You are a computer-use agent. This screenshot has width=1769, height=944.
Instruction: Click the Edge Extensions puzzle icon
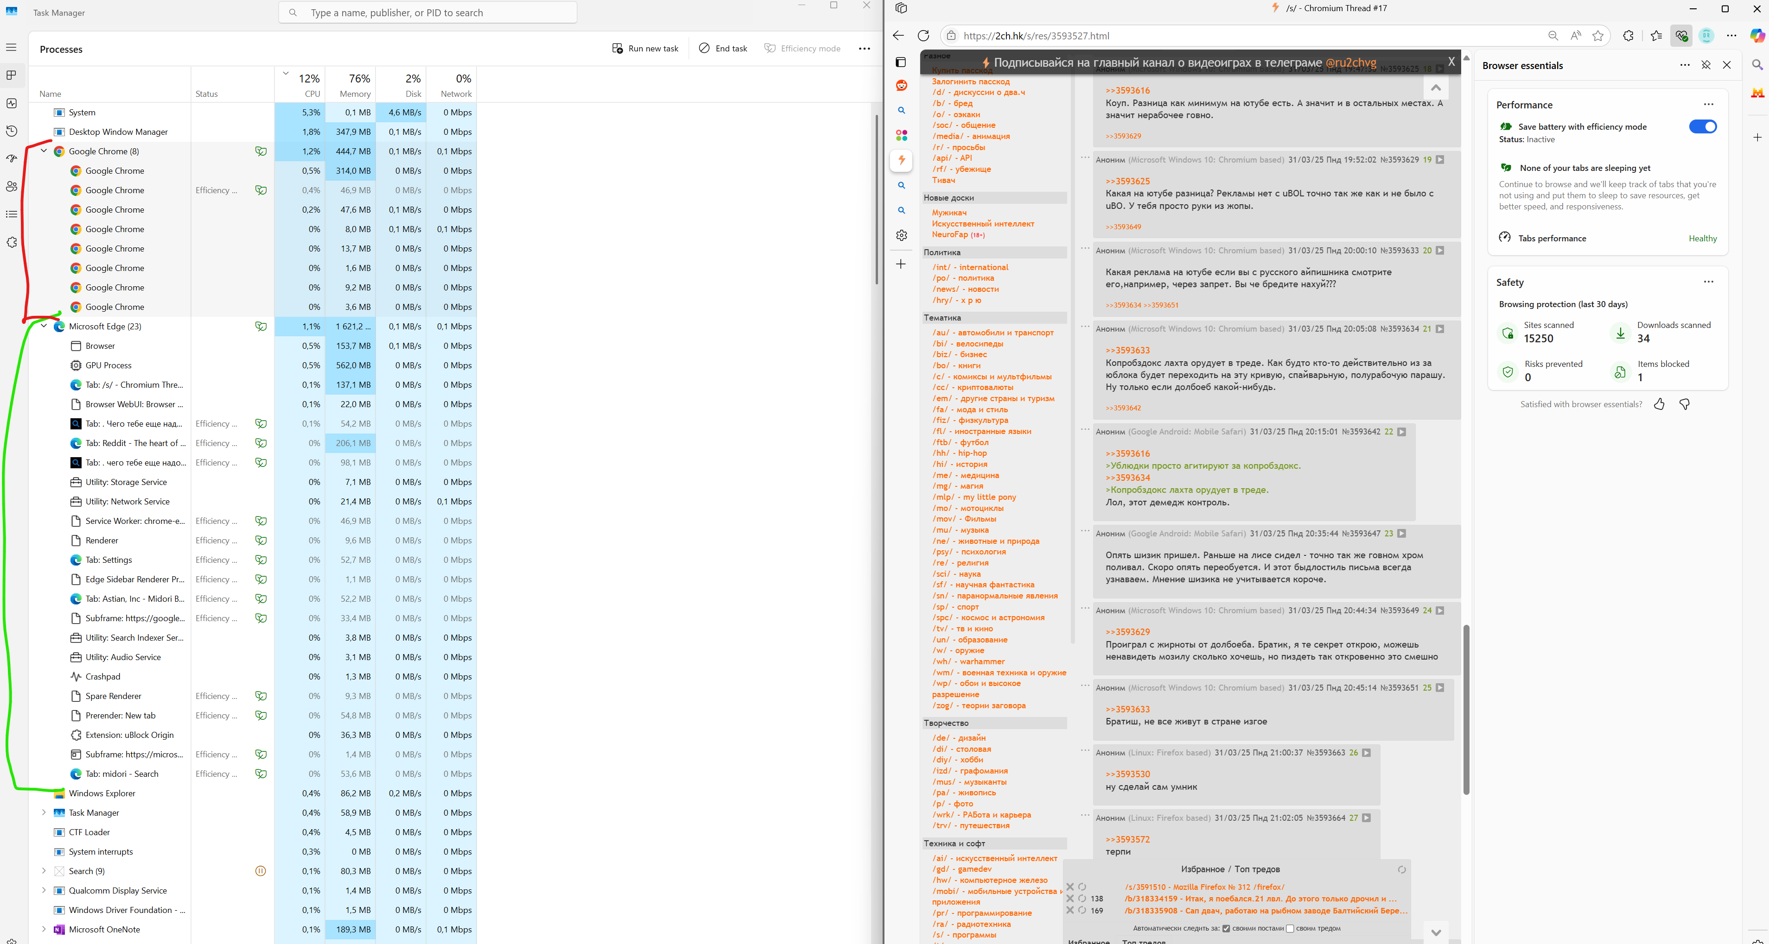coord(1628,36)
